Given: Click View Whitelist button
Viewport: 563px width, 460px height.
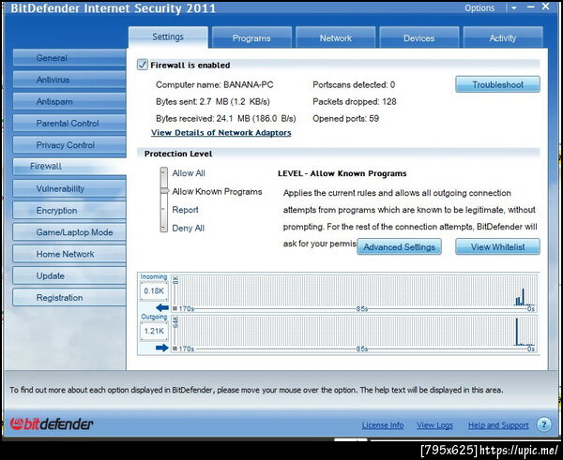Looking at the screenshot, I should (497, 246).
